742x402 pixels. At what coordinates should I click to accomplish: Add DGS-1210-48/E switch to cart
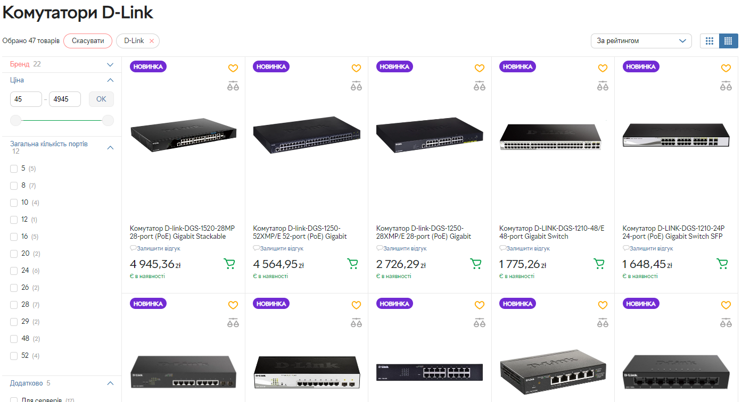point(599,263)
